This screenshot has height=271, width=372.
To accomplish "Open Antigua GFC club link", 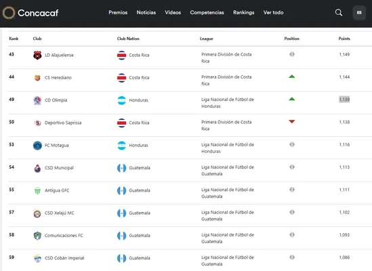I will [57, 190].
